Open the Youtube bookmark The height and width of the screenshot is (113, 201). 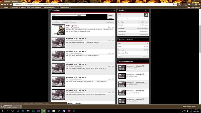point(22,7)
